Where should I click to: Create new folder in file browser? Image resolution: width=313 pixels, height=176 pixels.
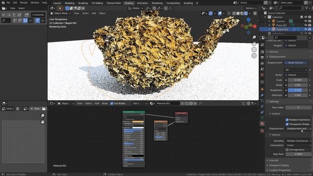(x=26, y=15)
